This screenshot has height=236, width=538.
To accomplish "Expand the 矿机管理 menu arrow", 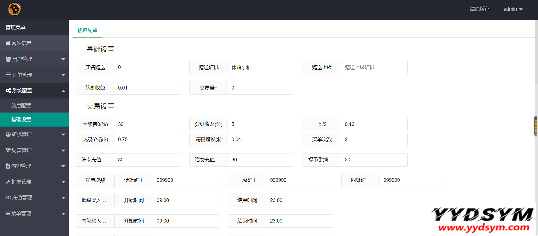I will coord(63,135).
